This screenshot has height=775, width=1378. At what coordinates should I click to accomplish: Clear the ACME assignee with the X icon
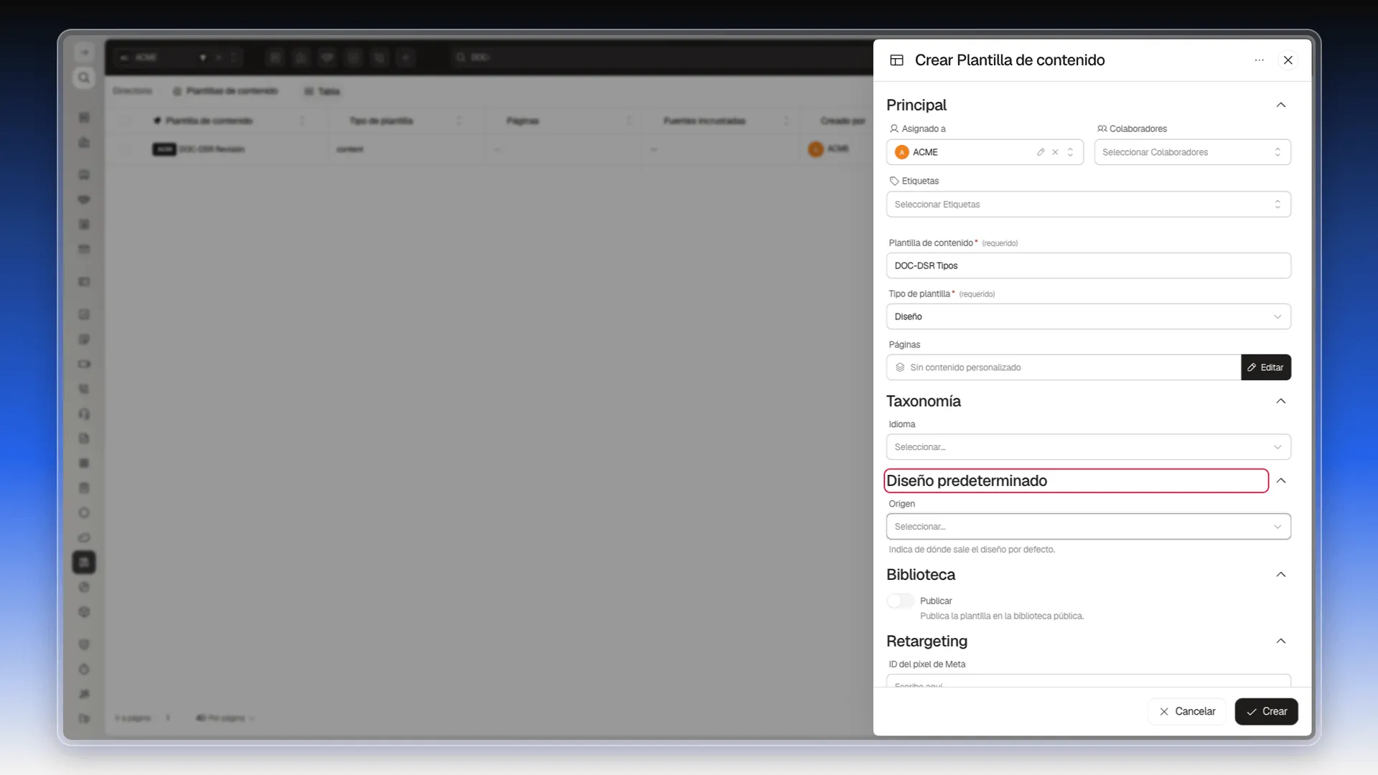click(x=1055, y=152)
